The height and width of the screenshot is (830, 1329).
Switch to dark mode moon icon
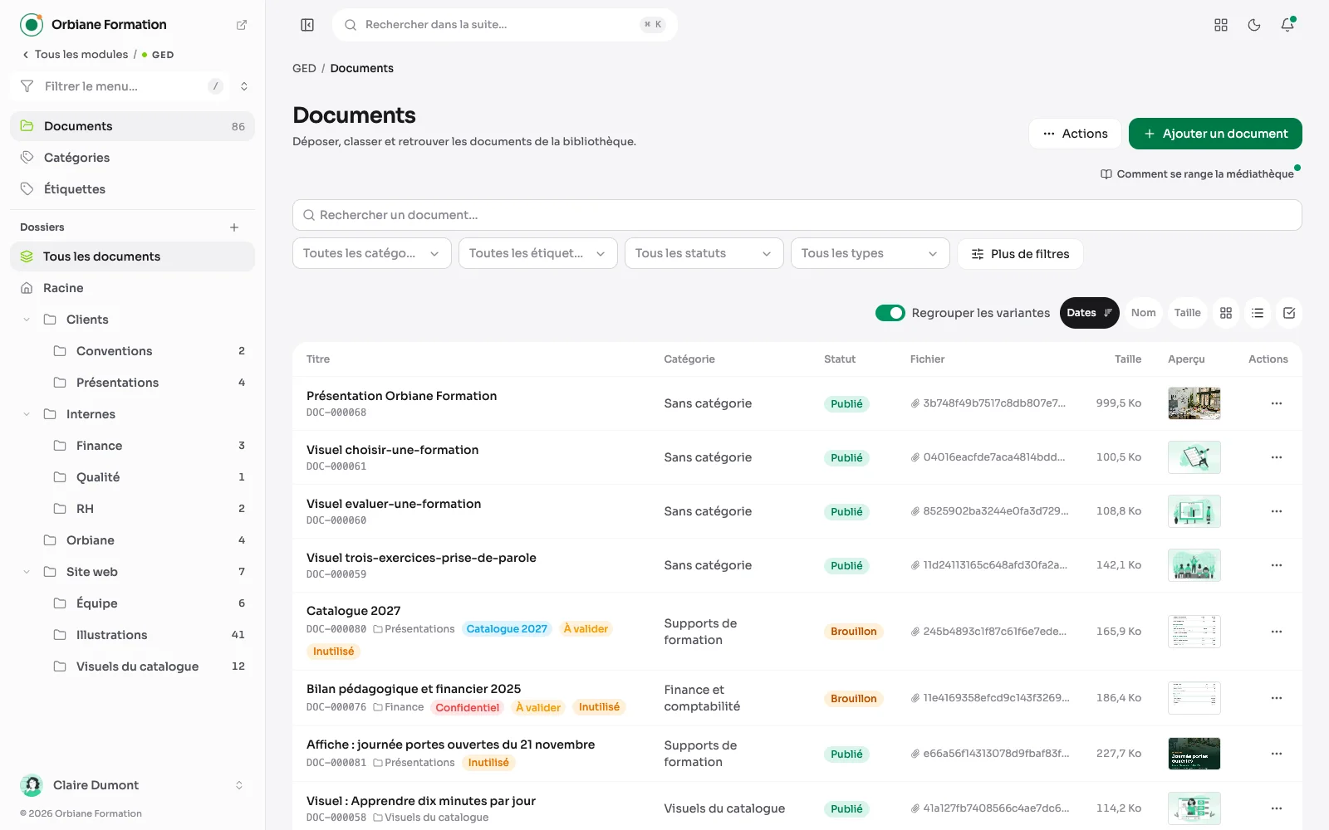(x=1254, y=25)
